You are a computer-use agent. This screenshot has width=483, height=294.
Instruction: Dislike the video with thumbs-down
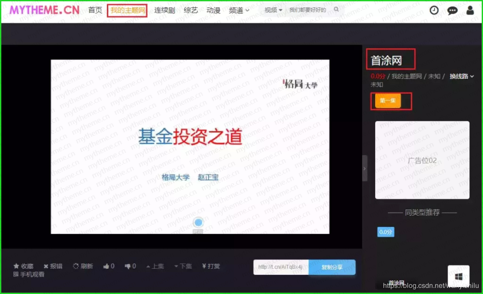coord(130,266)
